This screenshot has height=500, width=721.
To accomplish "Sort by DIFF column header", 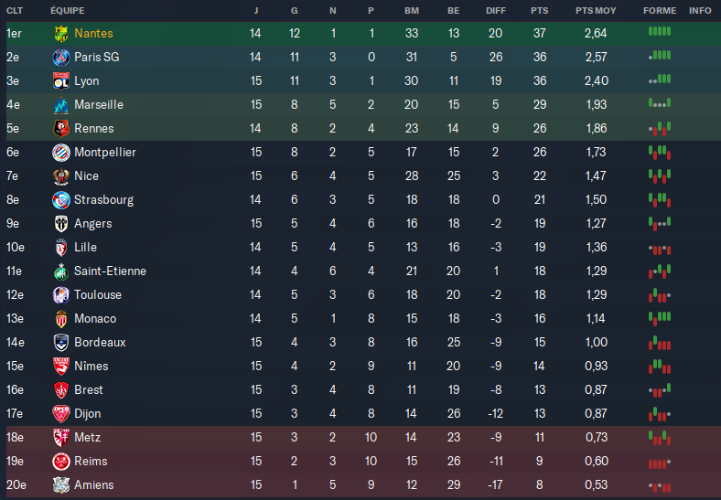I will coord(496,11).
